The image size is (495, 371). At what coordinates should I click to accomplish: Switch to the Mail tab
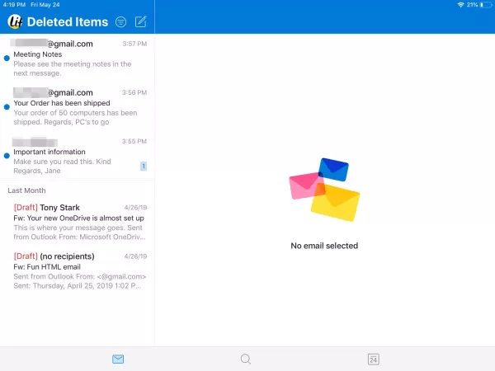[x=118, y=359]
